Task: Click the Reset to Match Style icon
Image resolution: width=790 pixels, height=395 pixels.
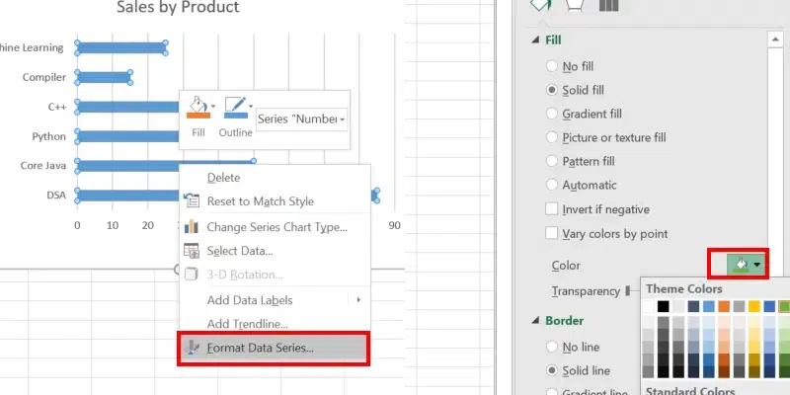Action: click(193, 201)
